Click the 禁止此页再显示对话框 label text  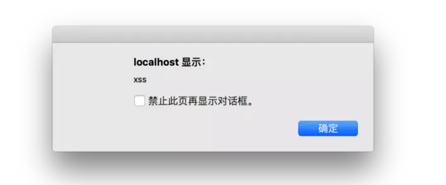point(200,101)
